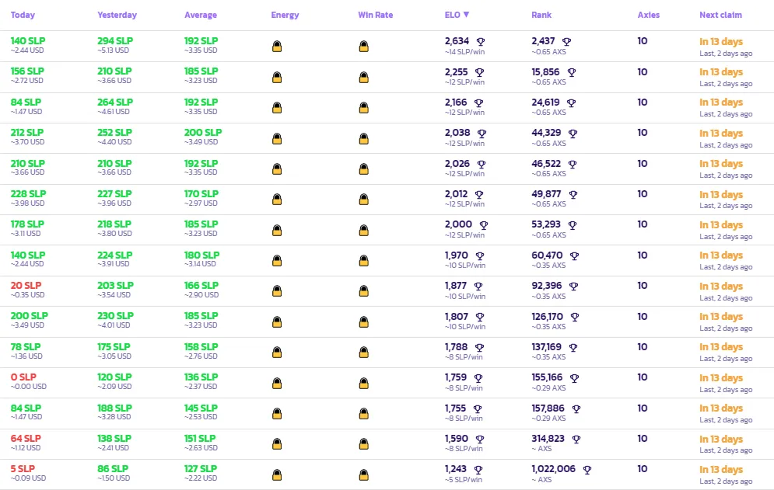This screenshot has width=774, height=490.
Task: Select 158 SLP average value
Action: tap(201, 346)
